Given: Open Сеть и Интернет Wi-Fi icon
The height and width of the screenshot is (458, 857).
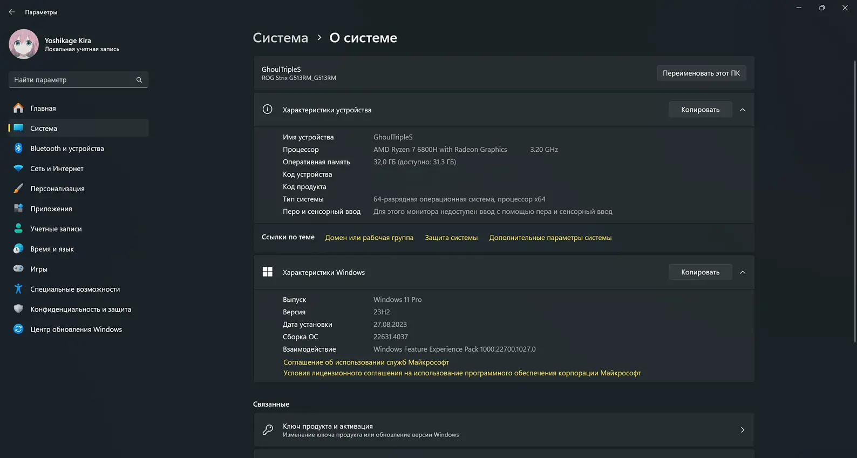Looking at the screenshot, I should click(x=18, y=169).
